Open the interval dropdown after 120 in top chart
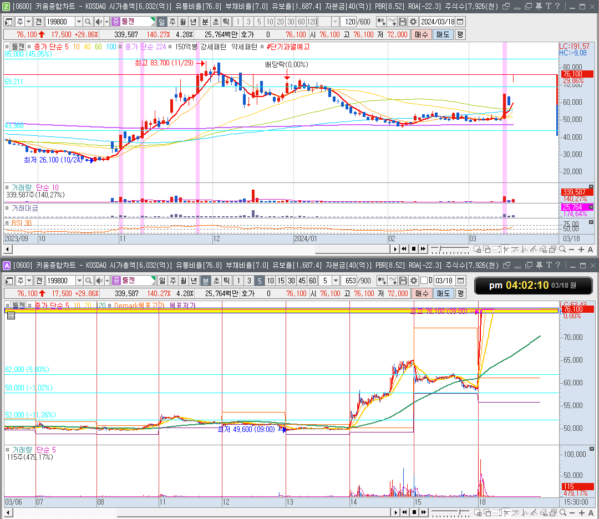Image resolution: width=599 pixels, height=519 pixels. coord(335,22)
